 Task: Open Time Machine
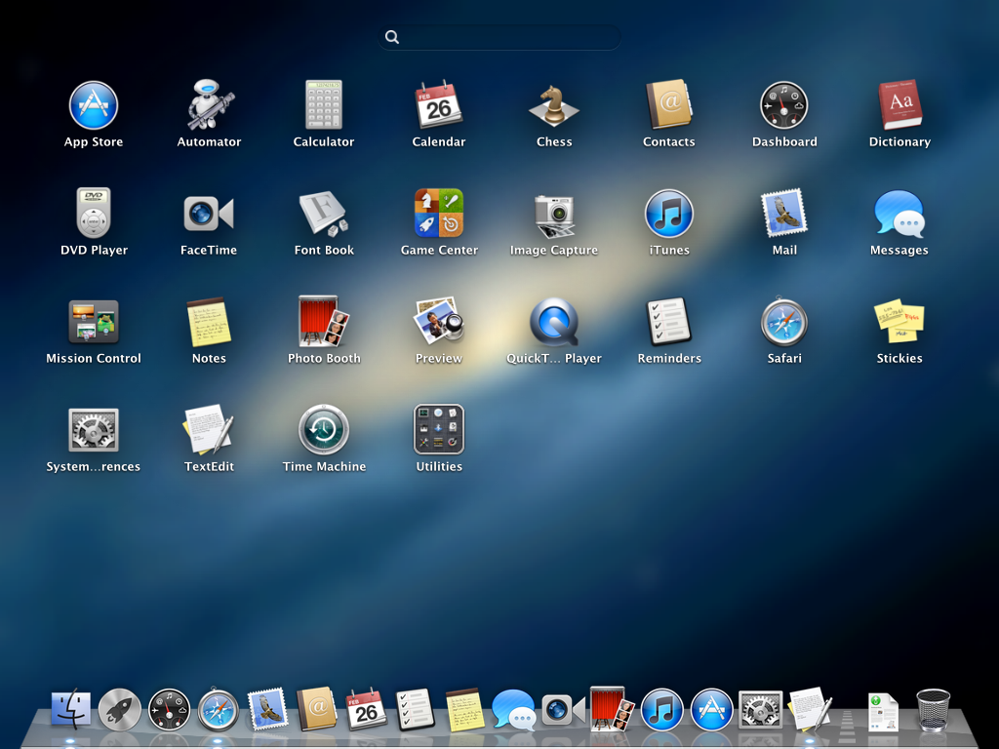click(324, 430)
